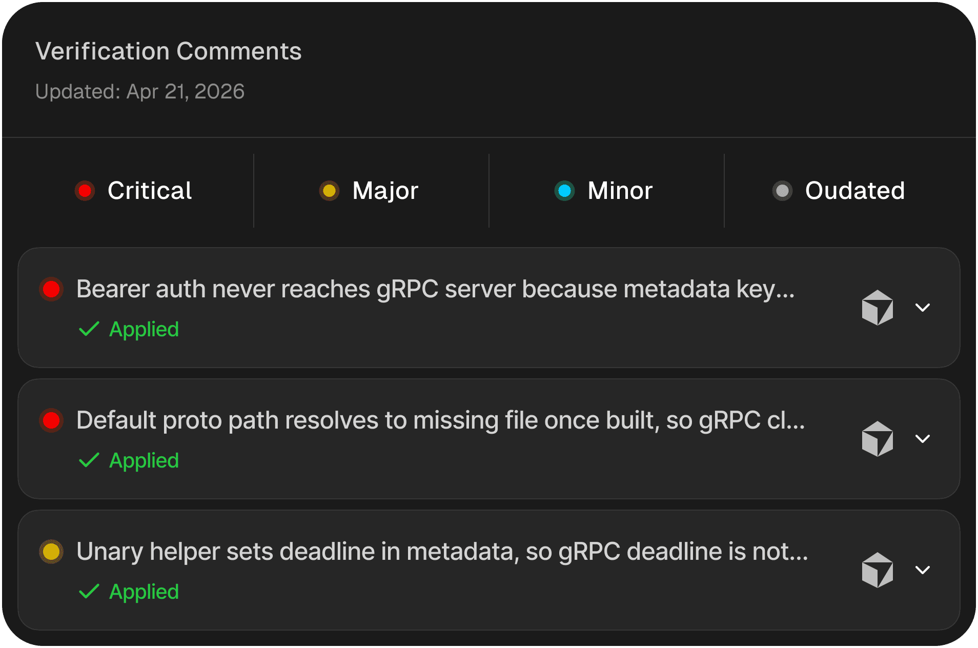Expand the Bearer auth comment chevron
Screen dimensions: 978x648
click(x=923, y=308)
